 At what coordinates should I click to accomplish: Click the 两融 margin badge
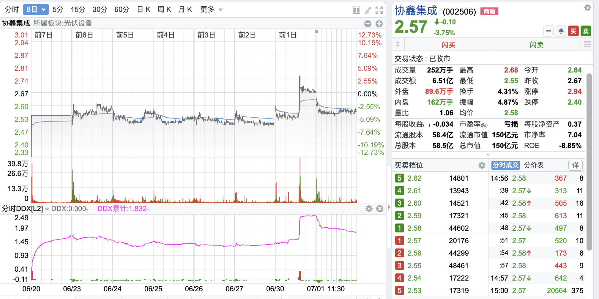tap(489, 12)
